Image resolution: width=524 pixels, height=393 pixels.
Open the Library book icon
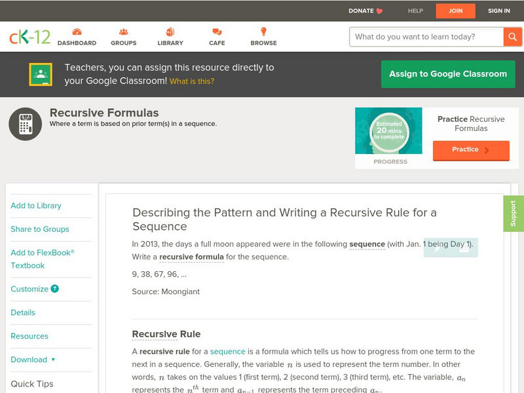[x=170, y=32]
